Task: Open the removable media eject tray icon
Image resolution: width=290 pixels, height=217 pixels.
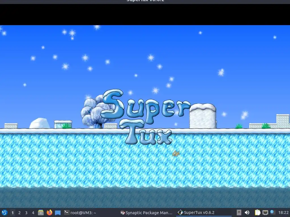Action: tap(239, 212)
